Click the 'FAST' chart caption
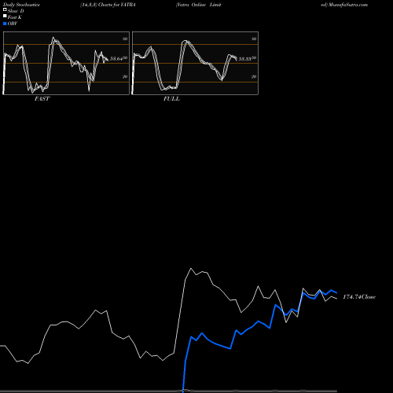Image resolution: width=393 pixels, height=393 pixels. [x=42, y=99]
